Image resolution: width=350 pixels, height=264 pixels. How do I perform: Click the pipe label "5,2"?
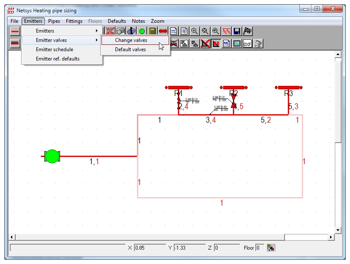(x=265, y=120)
